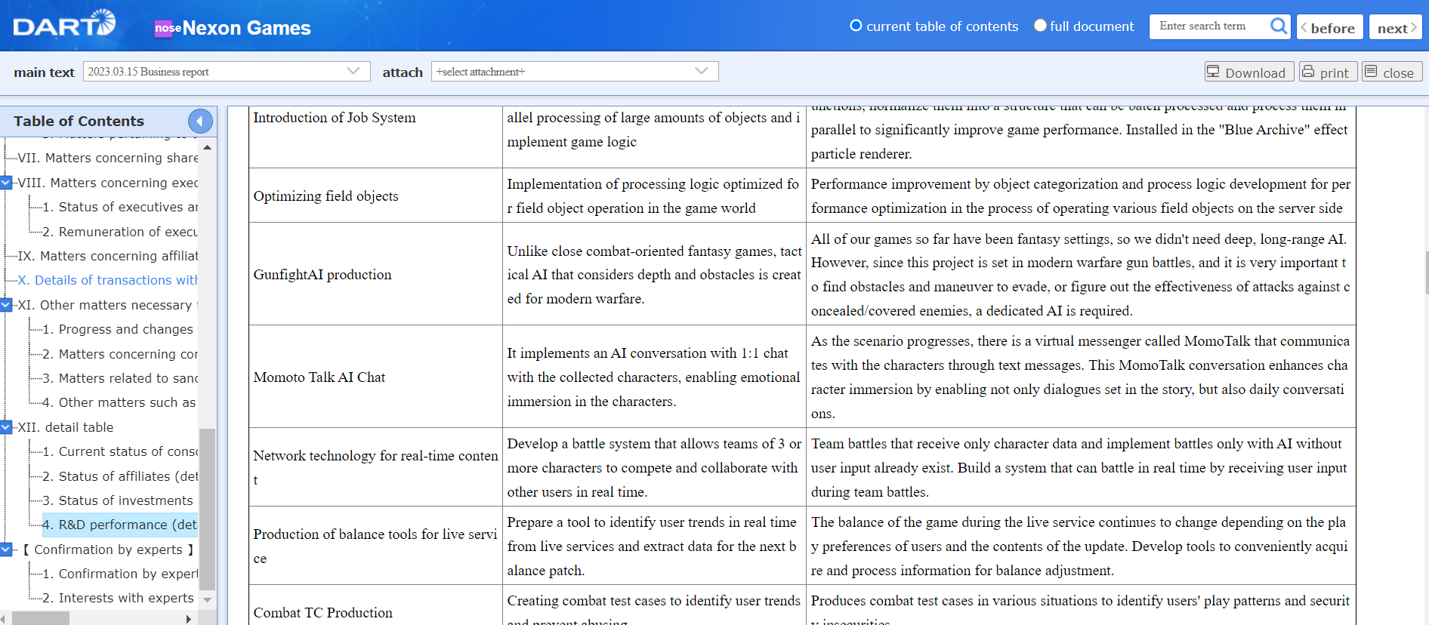Screen dimensions: 1429x625
Task: Collapse XI. Other matters necessary node
Action: (x=6, y=305)
